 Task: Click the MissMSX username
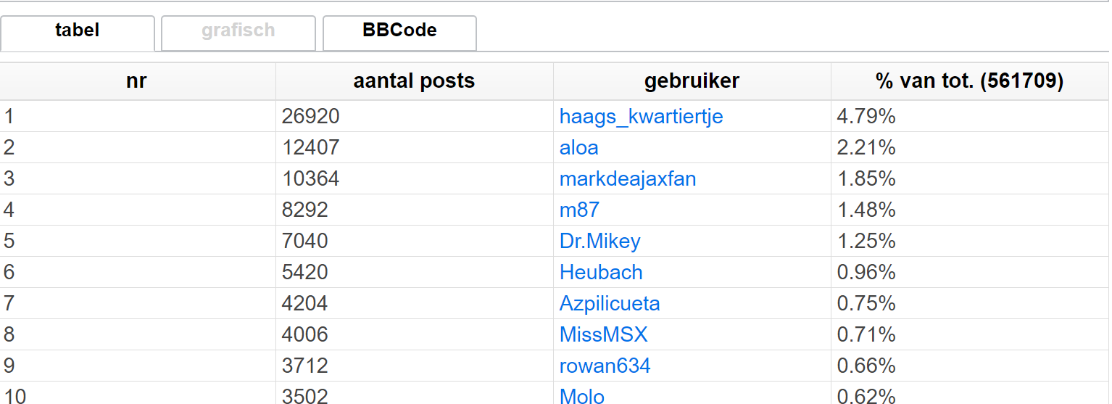pos(603,335)
